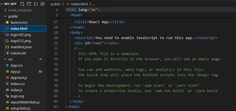Click the comment closer --> on line 41
The image size is (236, 111).
pyautogui.click(x=77, y=96)
